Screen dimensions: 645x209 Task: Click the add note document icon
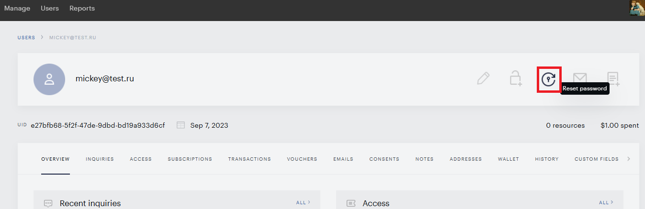pyautogui.click(x=613, y=79)
